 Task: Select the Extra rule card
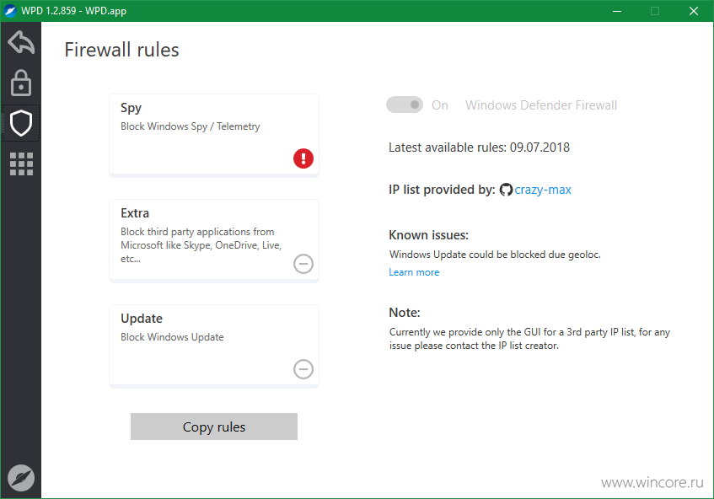point(214,241)
